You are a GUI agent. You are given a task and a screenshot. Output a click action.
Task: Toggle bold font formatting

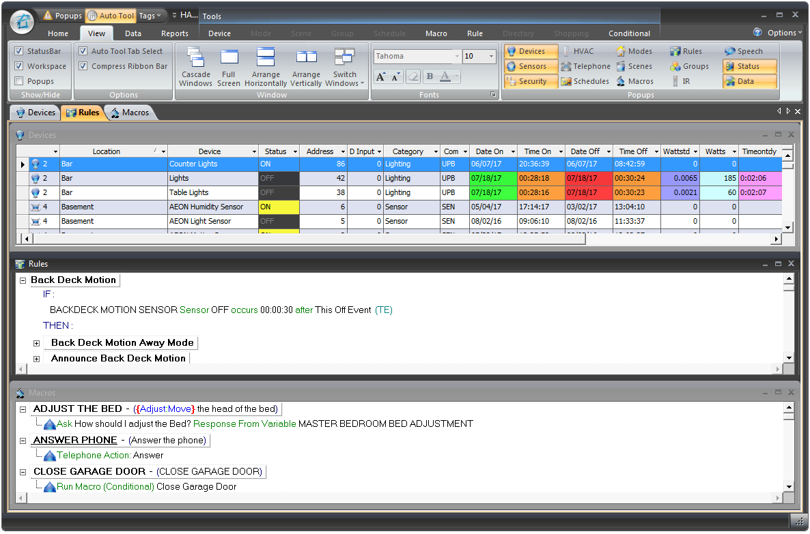pyautogui.click(x=430, y=77)
